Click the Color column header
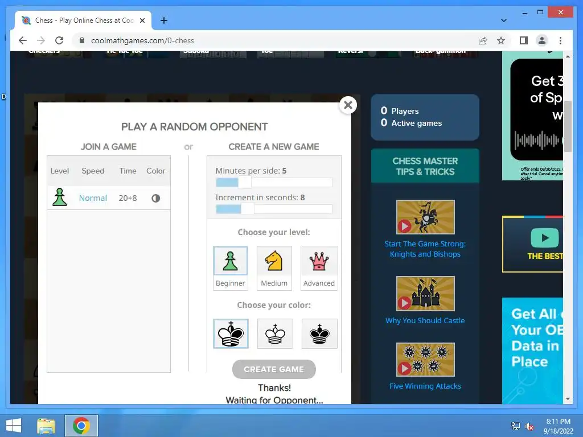Screen dimensions: 583x437 click(x=155, y=171)
